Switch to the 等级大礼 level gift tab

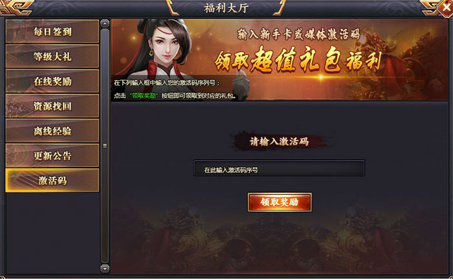point(52,56)
